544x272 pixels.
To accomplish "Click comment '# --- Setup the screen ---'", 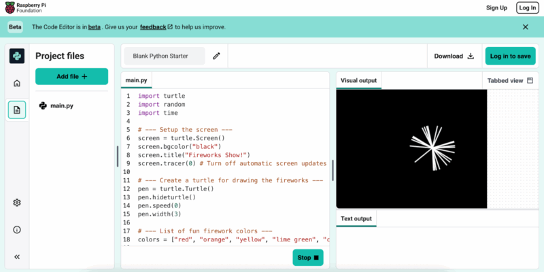I will (185, 130).
